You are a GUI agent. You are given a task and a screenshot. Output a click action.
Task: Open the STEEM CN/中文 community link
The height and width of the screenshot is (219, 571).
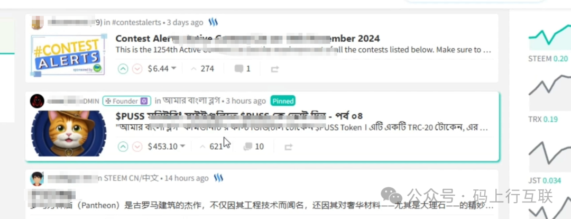(x=131, y=178)
